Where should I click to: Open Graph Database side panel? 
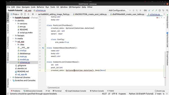[167, 58]
